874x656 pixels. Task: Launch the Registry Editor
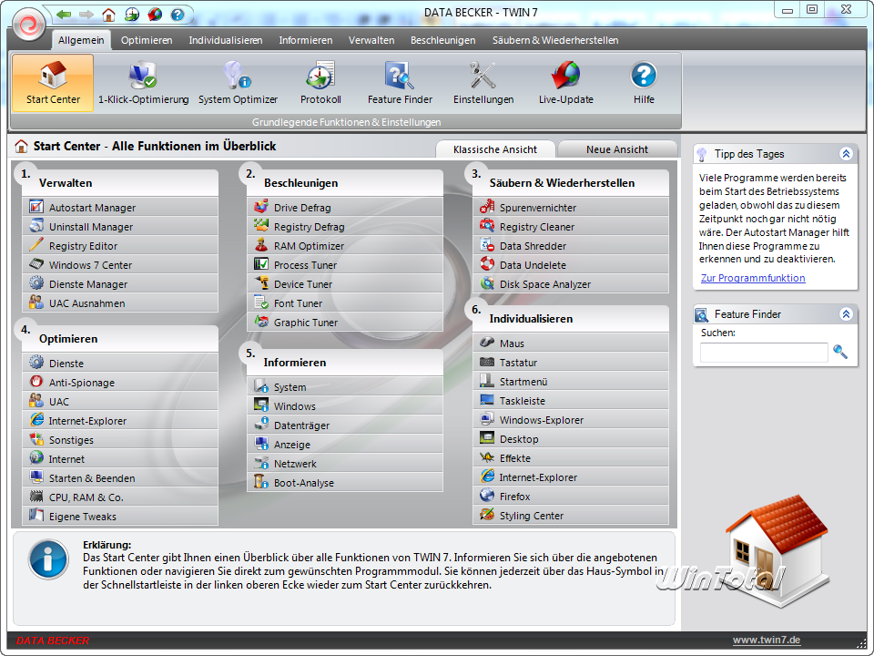(120, 245)
